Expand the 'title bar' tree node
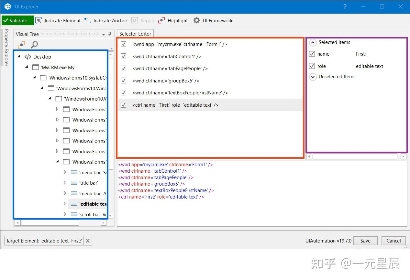410x280 pixels. 65,183
